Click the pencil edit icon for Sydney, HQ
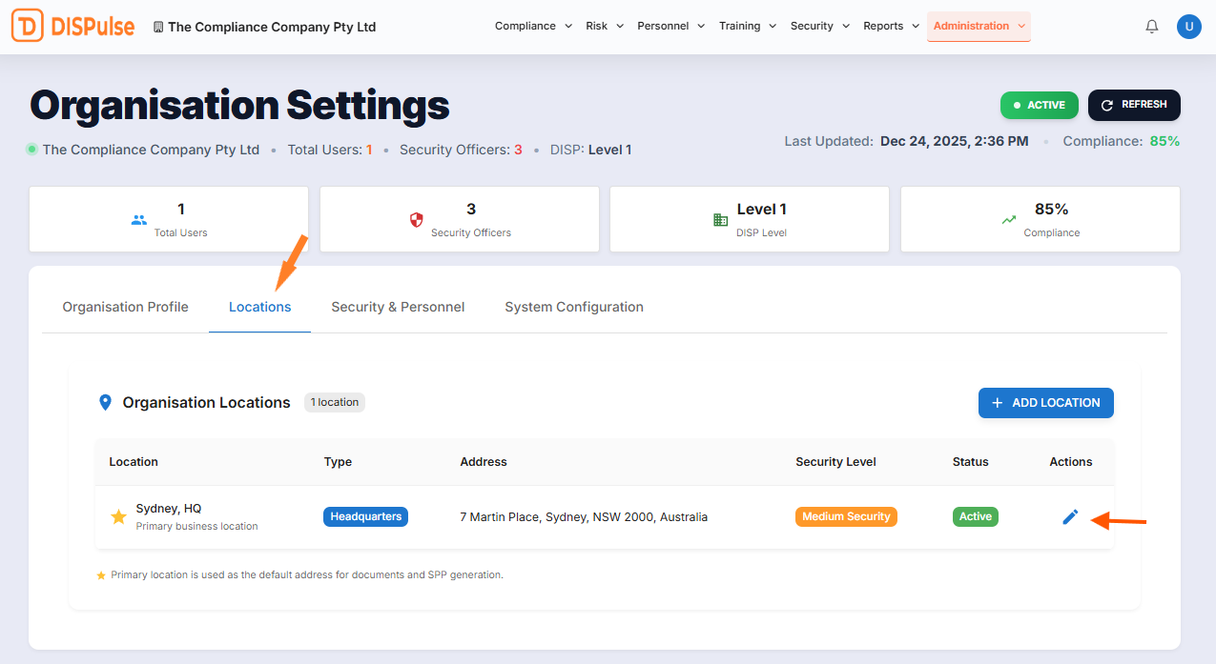The image size is (1216, 664). 1070,516
